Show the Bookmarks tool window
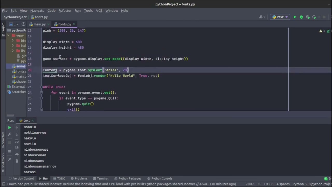Screen dimensions: 332x187 (x=3, y=158)
